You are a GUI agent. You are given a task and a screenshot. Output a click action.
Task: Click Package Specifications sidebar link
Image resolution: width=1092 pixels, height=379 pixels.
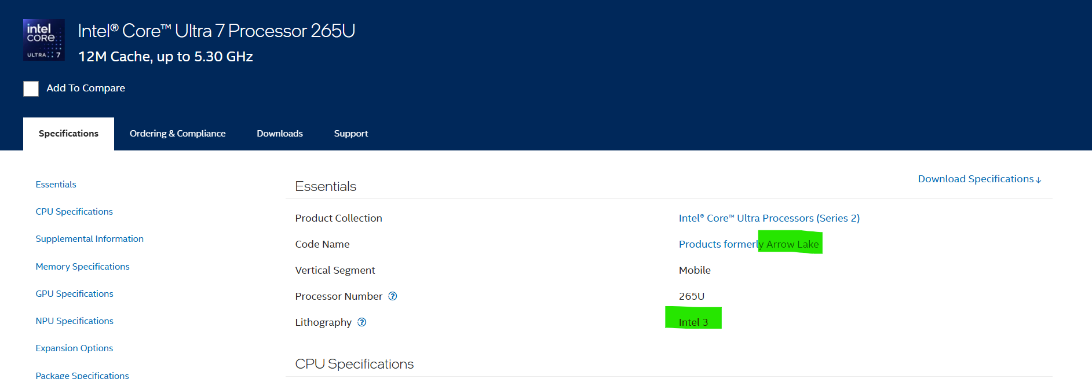82,375
